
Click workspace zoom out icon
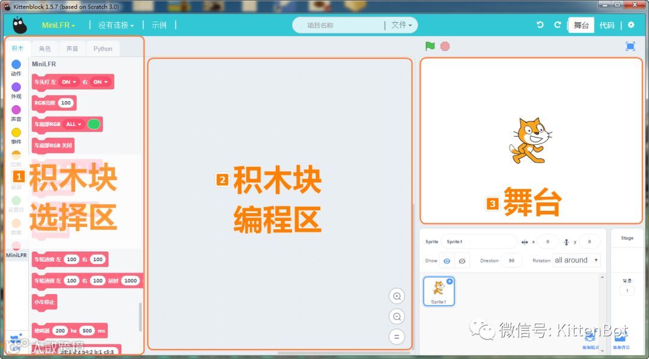pos(397,316)
